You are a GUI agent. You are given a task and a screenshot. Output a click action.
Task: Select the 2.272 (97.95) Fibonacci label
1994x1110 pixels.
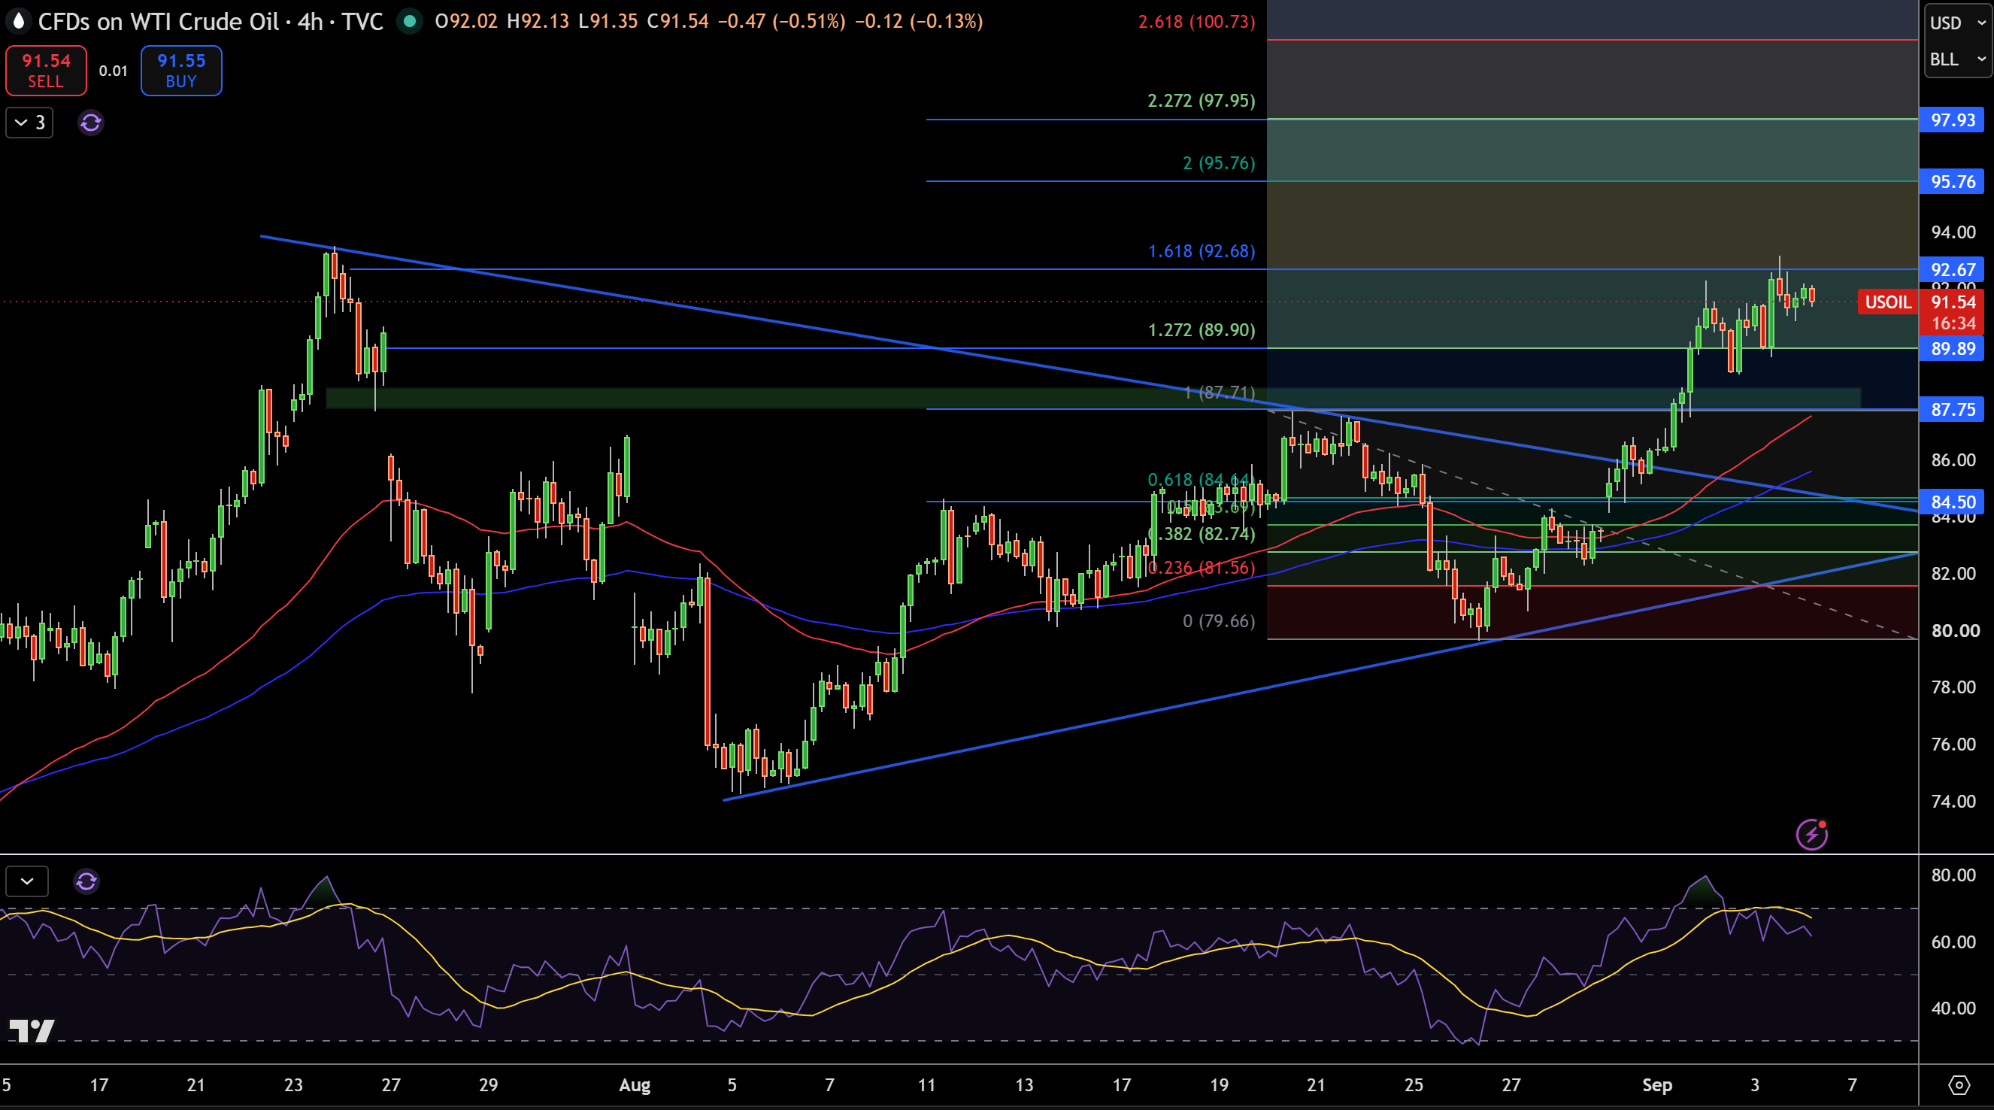(x=1202, y=101)
